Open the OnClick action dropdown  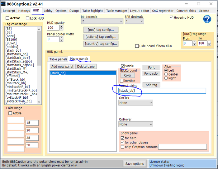[x=136, y=103]
